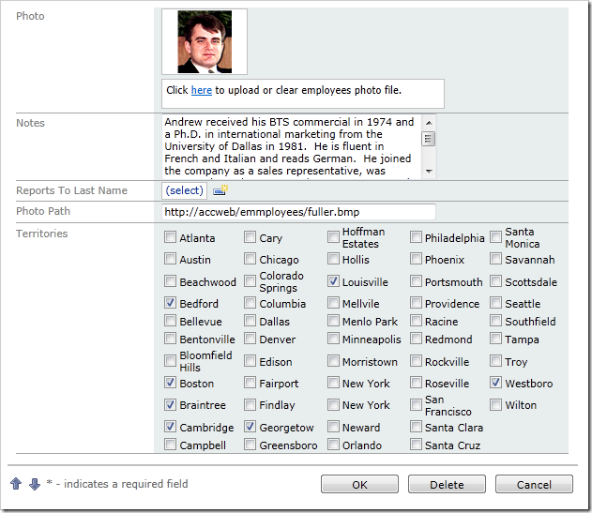This screenshot has height=513, width=592.
Task: Uncheck the Braintree territory checkbox
Action: coord(170,404)
